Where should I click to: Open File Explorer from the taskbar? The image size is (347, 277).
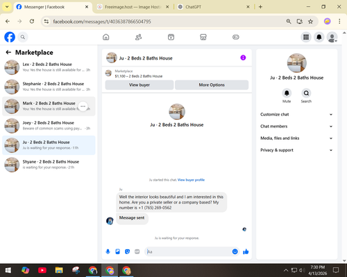click(59, 270)
